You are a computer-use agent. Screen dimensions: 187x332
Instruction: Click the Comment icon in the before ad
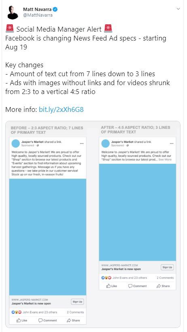40,320
